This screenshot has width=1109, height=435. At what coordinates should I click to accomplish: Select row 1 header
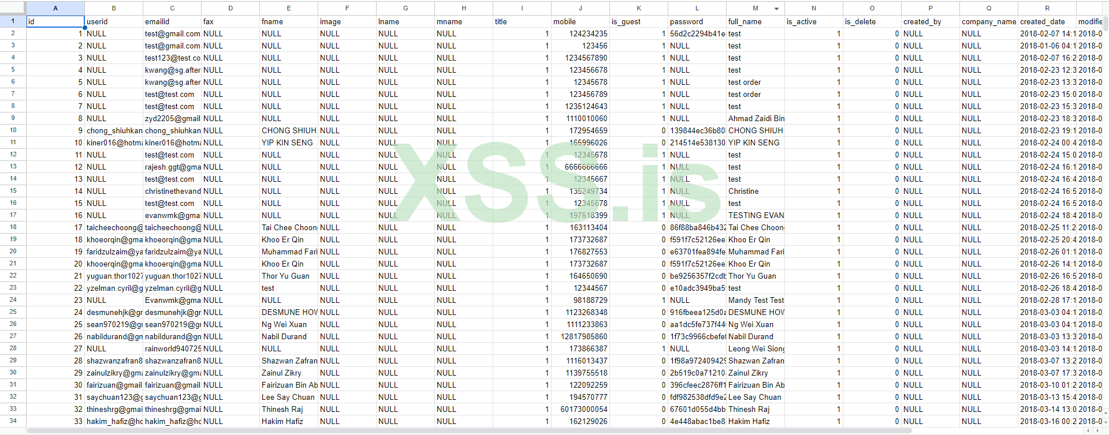pos(13,21)
